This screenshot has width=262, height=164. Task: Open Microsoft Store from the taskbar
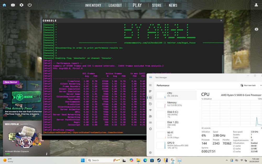tap(152, 160)
